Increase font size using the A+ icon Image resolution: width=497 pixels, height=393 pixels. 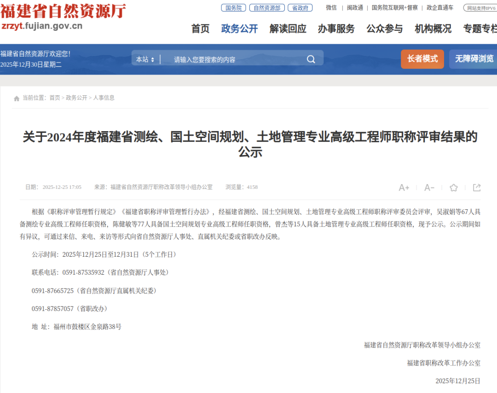(404, 188)
